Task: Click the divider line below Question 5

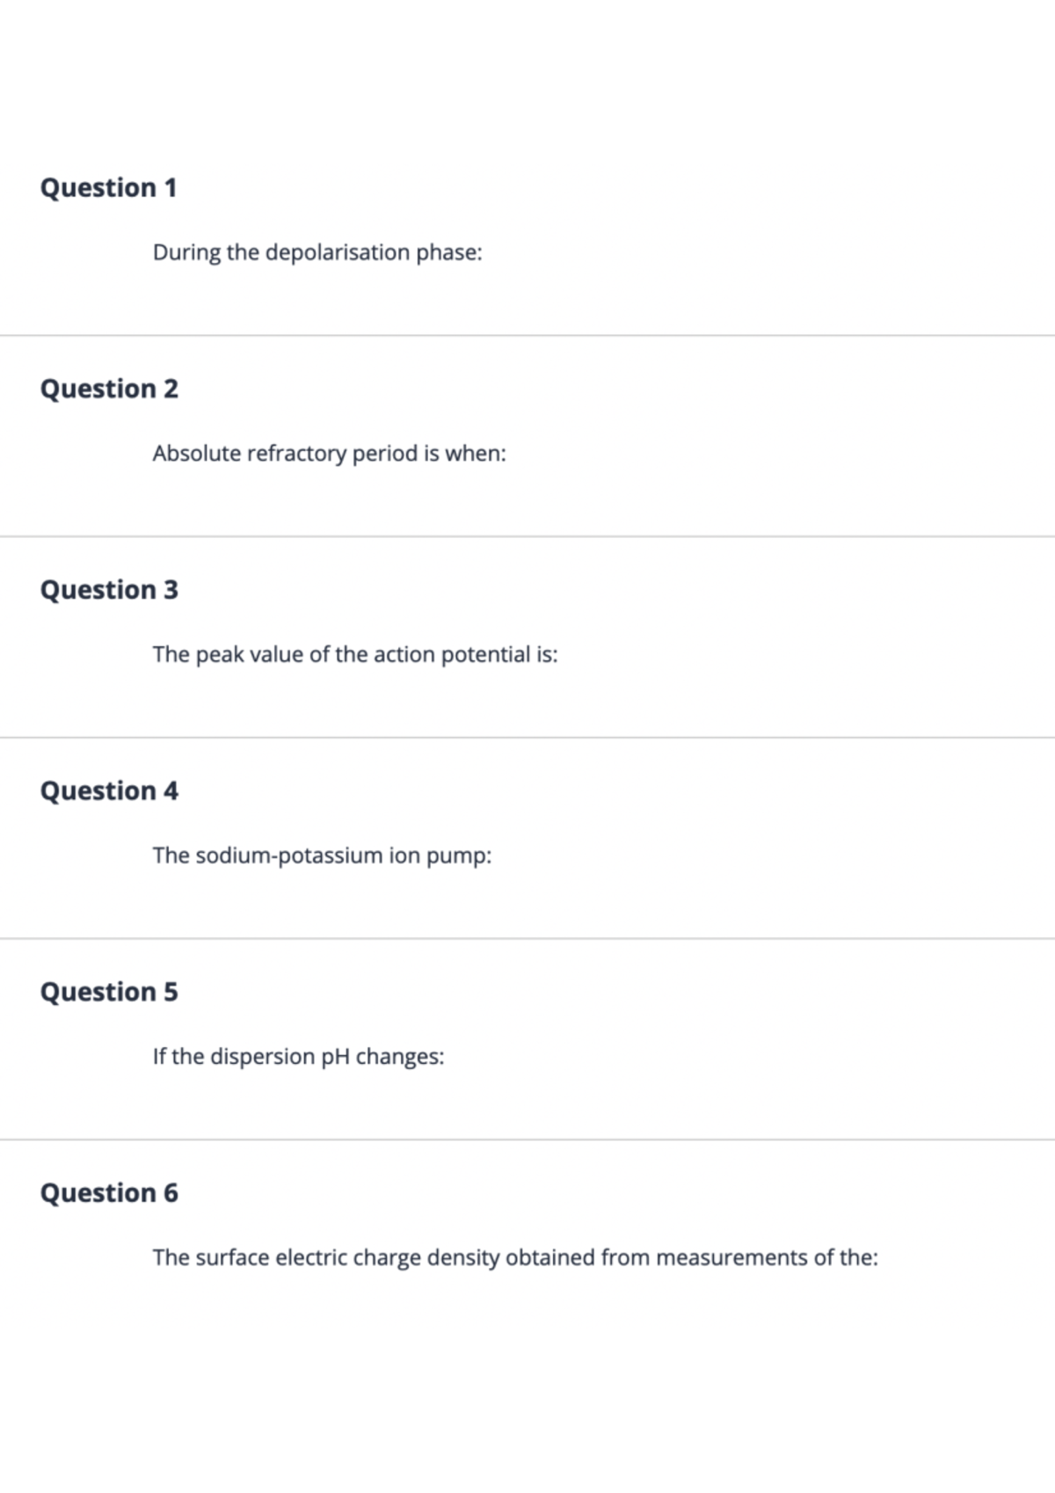Action: pos(527,1140)
